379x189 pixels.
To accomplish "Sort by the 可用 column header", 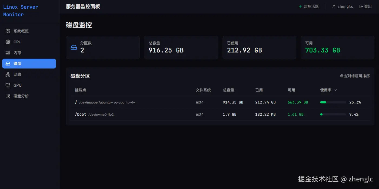I will (291, 90).
